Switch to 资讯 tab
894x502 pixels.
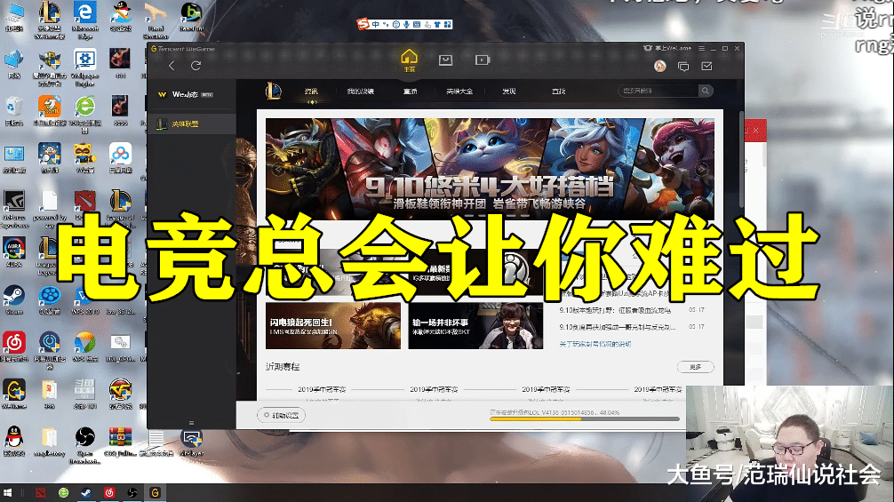pos(311,92)
